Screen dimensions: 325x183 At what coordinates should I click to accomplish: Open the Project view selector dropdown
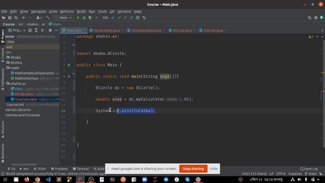click(17, 30)
